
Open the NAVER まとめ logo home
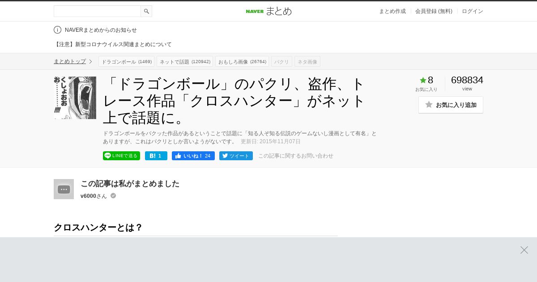268,11
